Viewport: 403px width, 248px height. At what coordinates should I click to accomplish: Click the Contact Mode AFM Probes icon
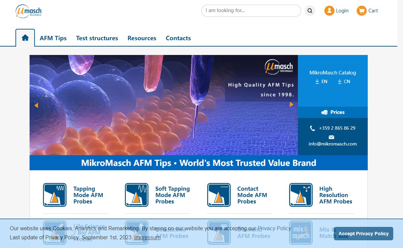[219, 195]
